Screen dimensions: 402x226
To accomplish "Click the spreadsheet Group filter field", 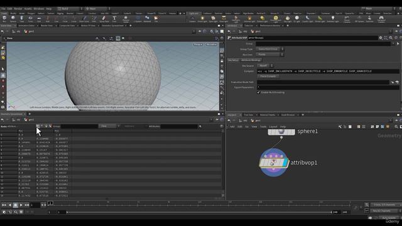I will pyautogui.click(x=79, y=126).
